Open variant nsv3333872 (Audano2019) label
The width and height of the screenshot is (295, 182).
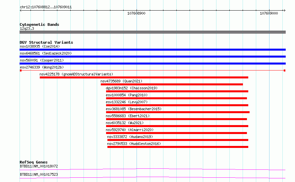point(130,137)
